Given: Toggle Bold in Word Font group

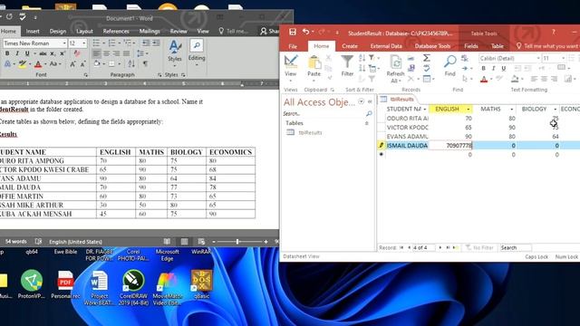Looking at the screenshot, I should [7, 53].
